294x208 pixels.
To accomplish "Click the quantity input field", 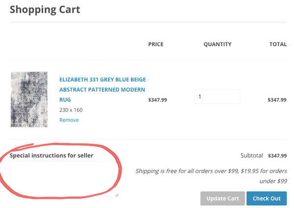I will point(217,97).
